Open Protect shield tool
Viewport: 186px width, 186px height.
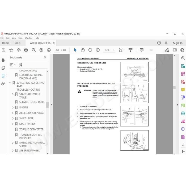[x=183, y=129]
